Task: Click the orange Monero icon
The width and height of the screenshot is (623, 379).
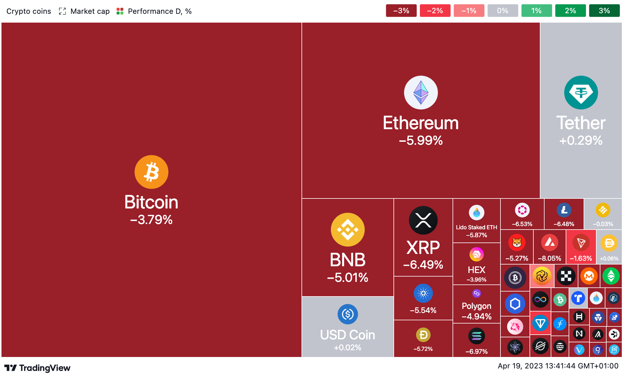Action: [x=589, y=276]
